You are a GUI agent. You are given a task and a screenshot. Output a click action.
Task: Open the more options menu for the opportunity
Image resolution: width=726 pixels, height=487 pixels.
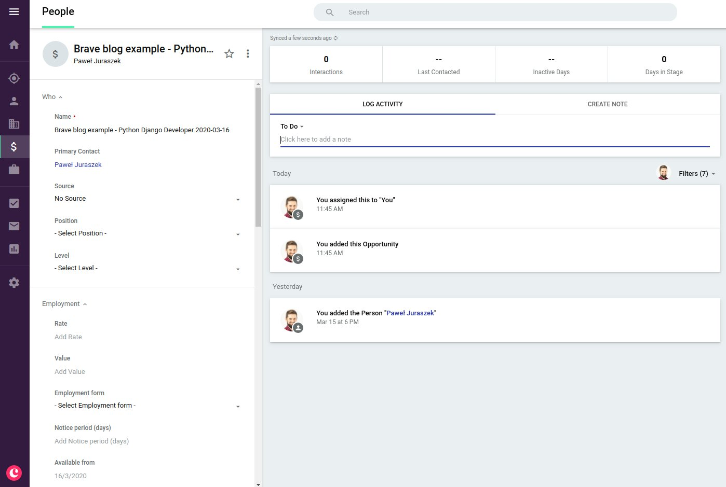click(248, 53)
